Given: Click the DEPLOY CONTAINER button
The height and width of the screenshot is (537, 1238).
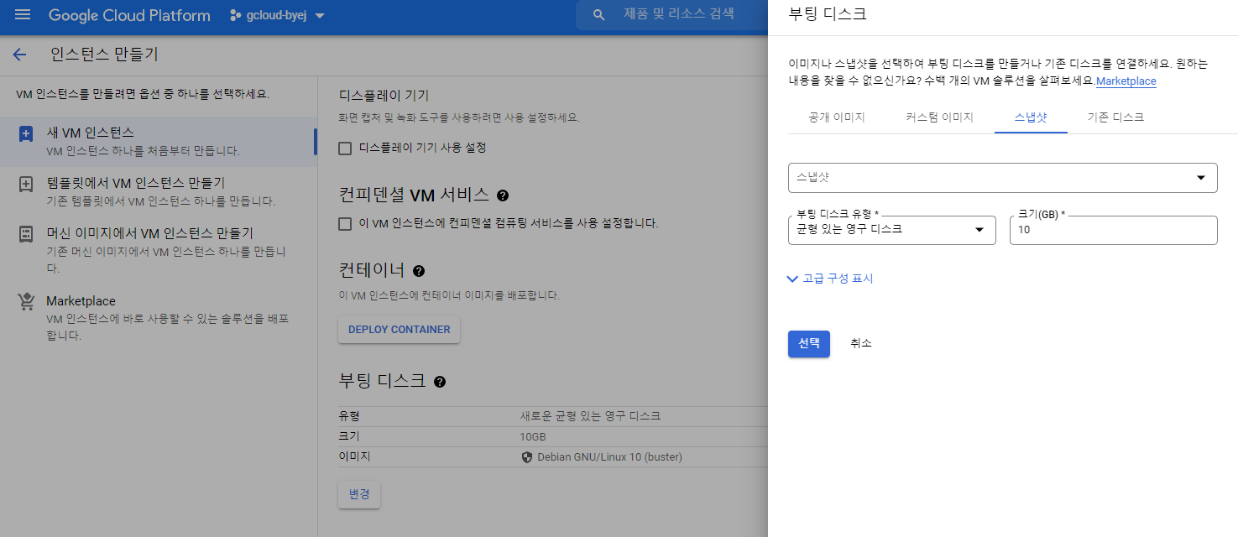Looking at the screenshot, I should click(400, 330).
